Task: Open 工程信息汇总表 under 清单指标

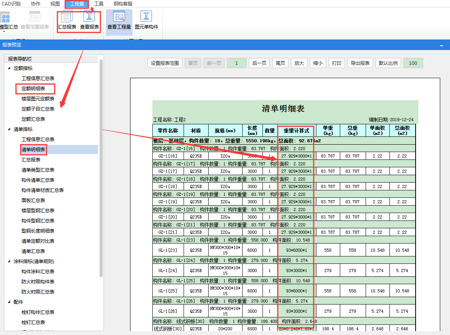Action: pyautogui.click(x=38, y=139)
